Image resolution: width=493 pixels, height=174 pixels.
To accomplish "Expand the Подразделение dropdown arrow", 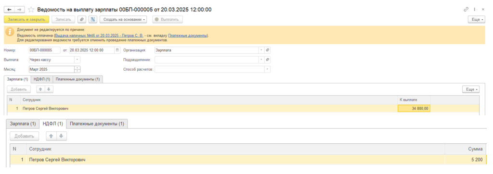I will tap(261, 60).
